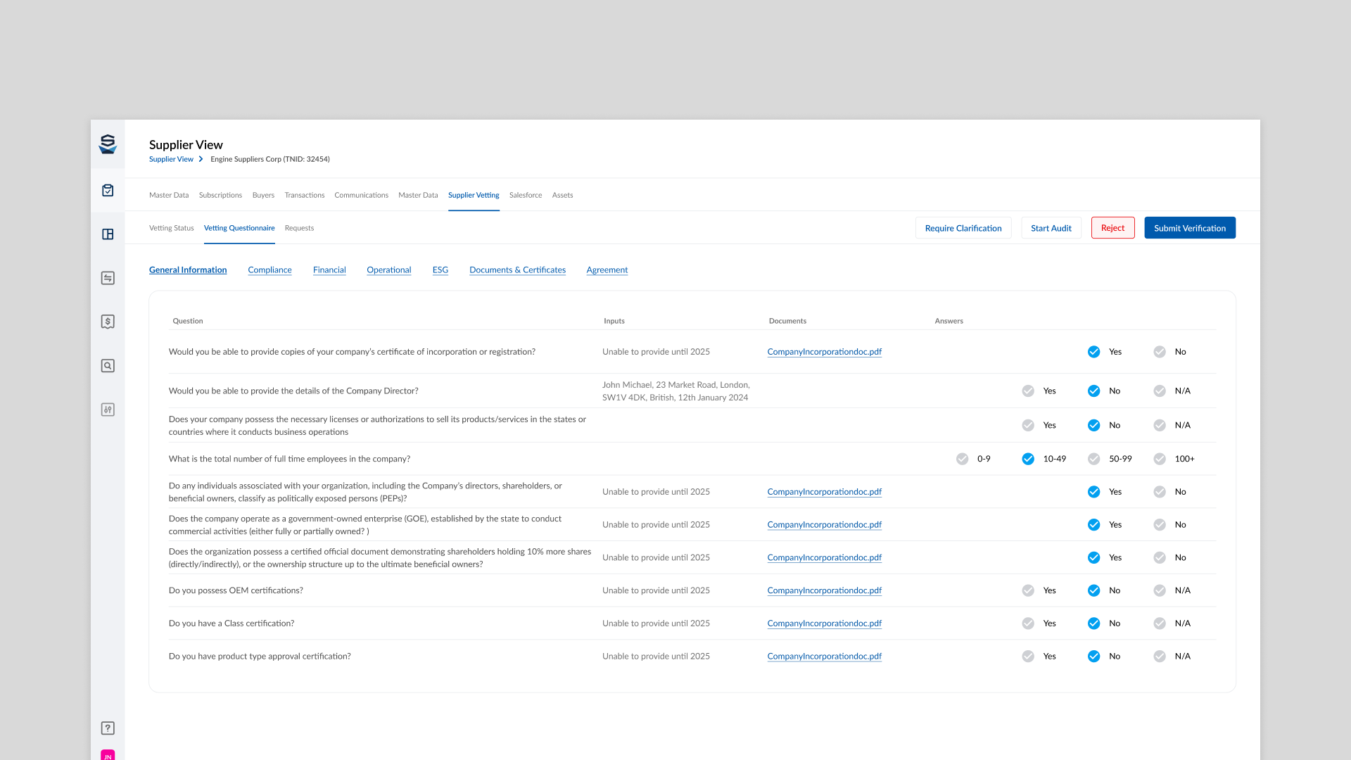Click the breadcrumb chevron after Supplier View
The width and height of the screenshot is (1351, 760).
[x=201, y=159]
